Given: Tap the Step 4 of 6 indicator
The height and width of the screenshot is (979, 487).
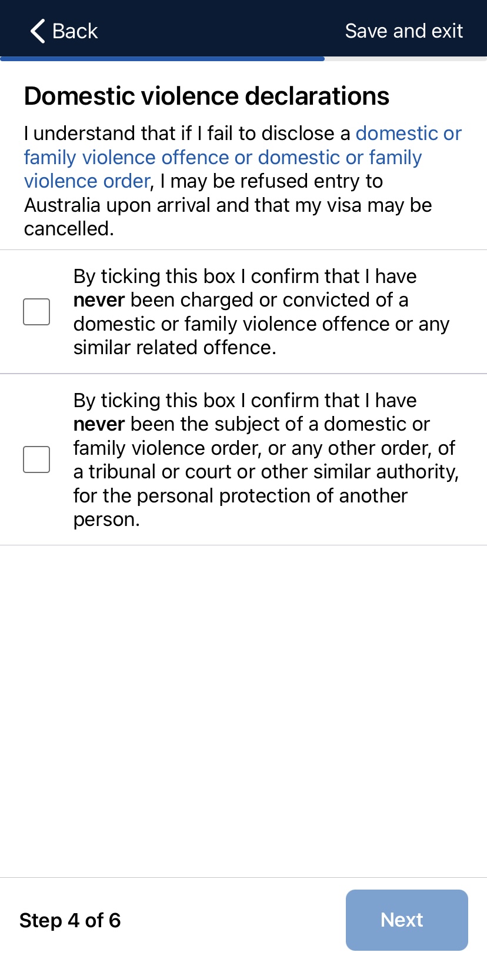Looking at the screenshot, I should click(70, 920).
